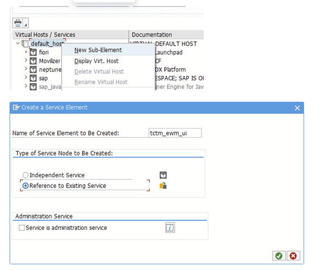Close the Create a Service Element dialog
This screenshot has width=326, height=270.
tap(297, 108)
